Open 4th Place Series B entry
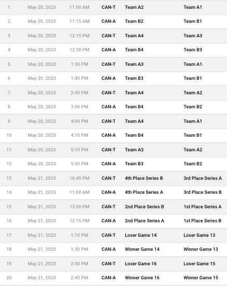This screenshot has height=286, width=227. [x=144, y=178]
